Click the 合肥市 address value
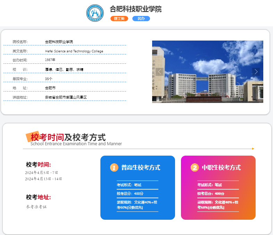The width and height of the screenshot is (273, 235). [50, 88]
